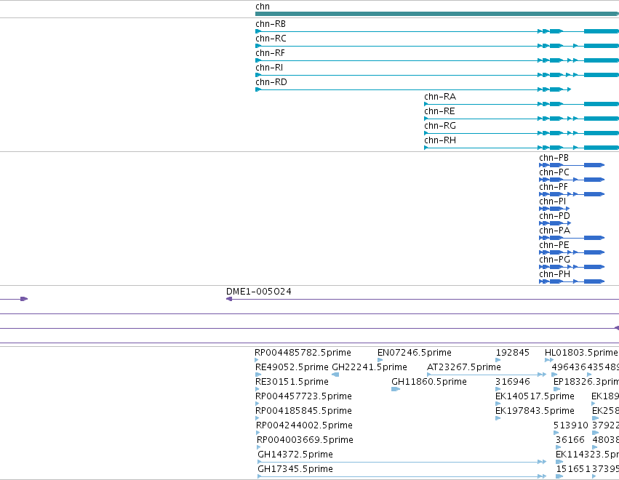Click the chn-PF protein feature
The width and height of the screenshot is (619, 480).
click(572, 194)
